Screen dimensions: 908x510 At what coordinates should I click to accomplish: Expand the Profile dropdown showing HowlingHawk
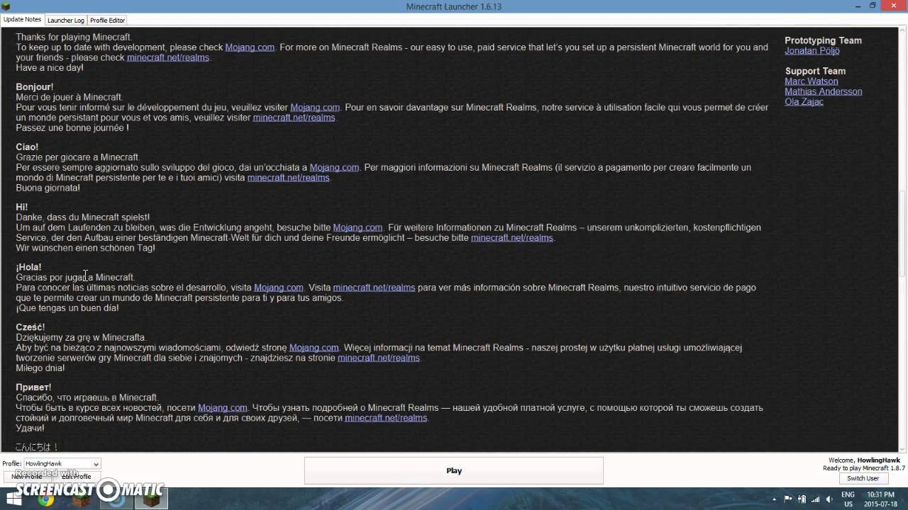coord(62,463)
